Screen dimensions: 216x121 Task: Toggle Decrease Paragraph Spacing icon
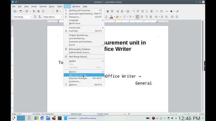coord(167,17)
